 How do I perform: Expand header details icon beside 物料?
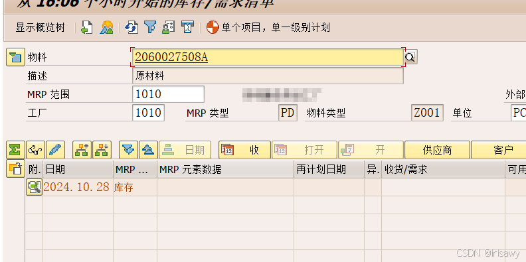click(15, 57)
